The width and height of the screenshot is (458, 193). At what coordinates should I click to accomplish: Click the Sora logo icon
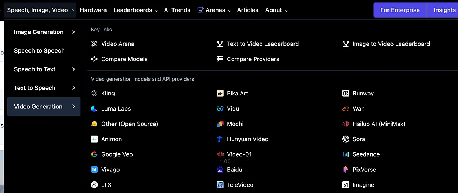(x=346, y=139)
